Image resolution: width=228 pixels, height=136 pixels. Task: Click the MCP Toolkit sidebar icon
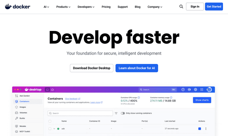[x=16, y=131]
